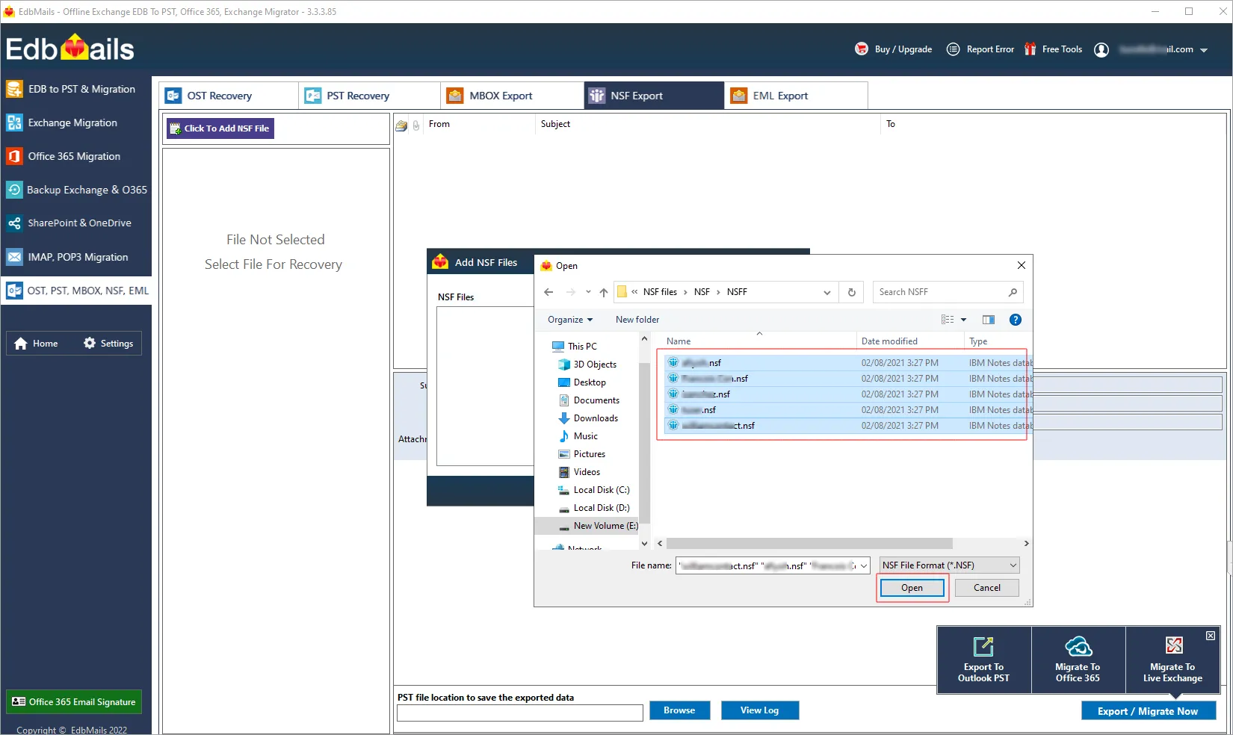Image resolution: width=1233 pixels, height=735 pixels.
Task: Refresh the NSFF folder listing
Action: point(851,292)
